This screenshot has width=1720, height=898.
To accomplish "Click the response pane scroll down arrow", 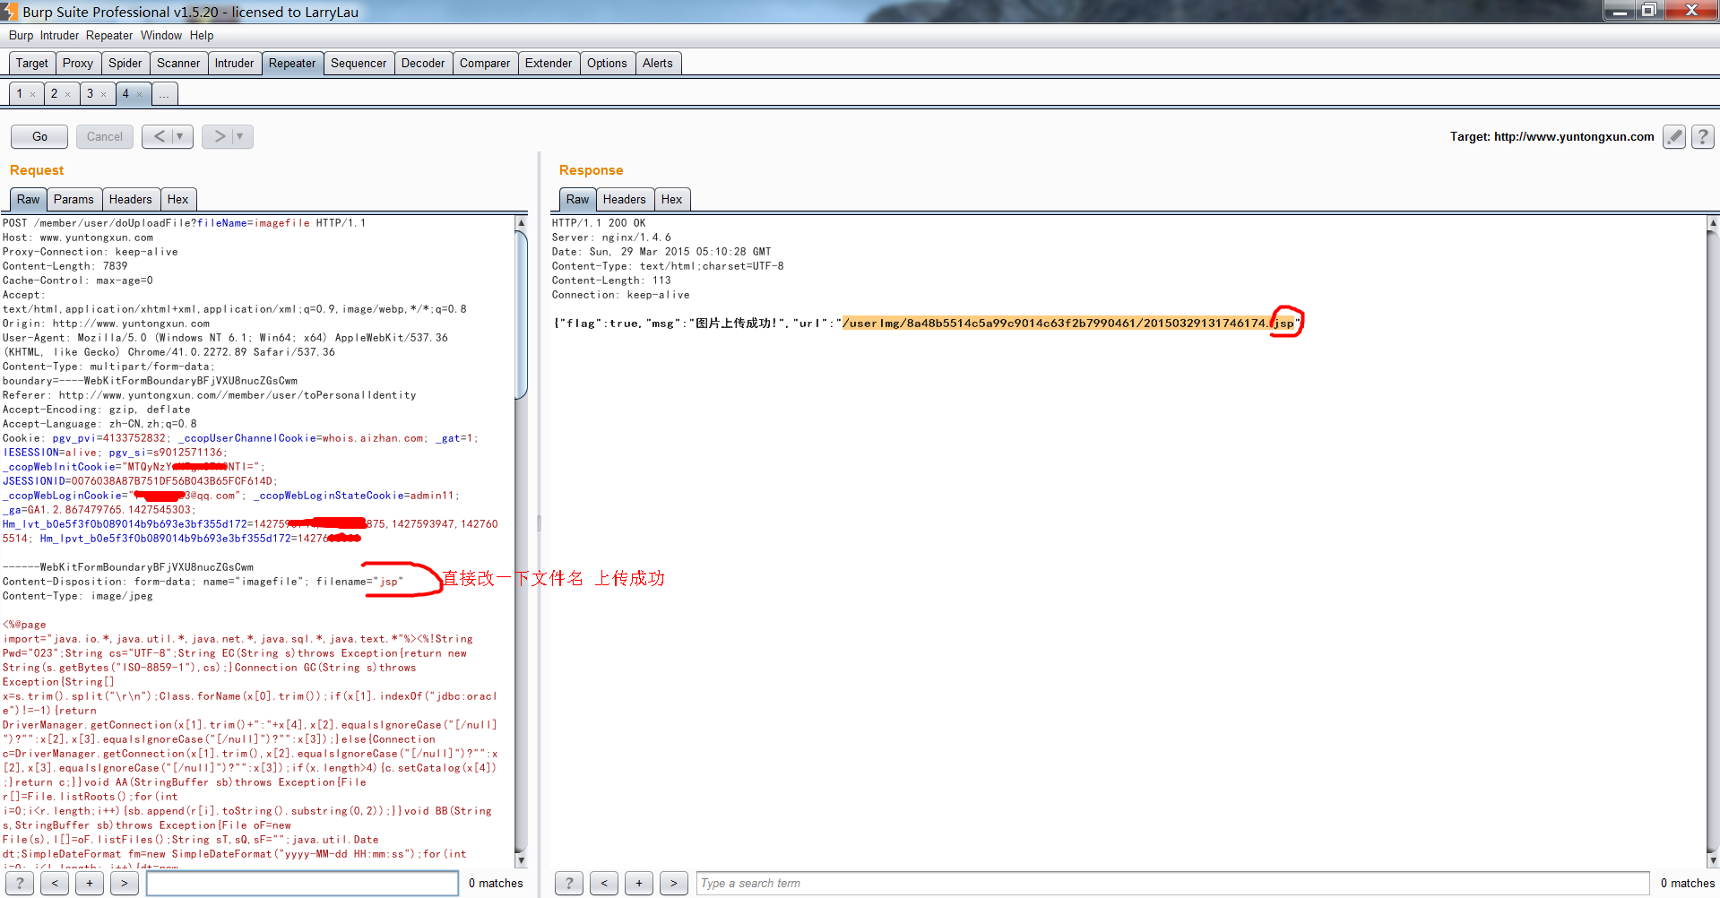I will tap(1713, 860).
